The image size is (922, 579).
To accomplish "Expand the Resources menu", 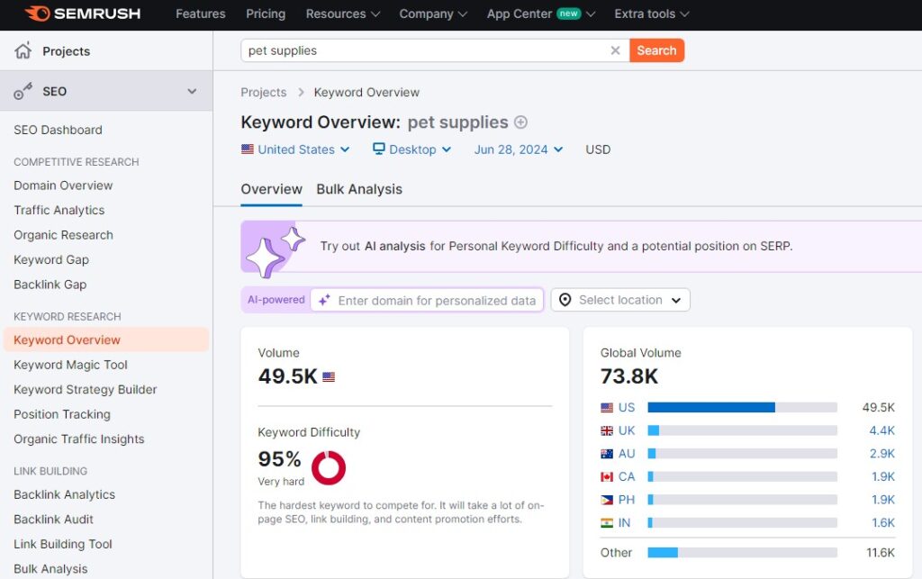I will click(343, 14).
